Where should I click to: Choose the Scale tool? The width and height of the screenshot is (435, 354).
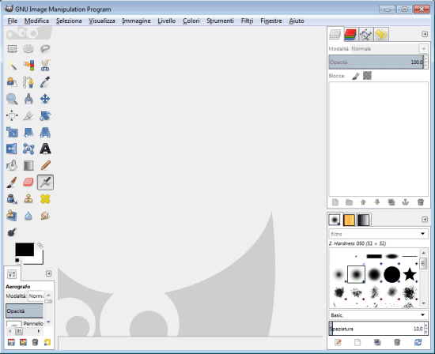tap(12, 133)
